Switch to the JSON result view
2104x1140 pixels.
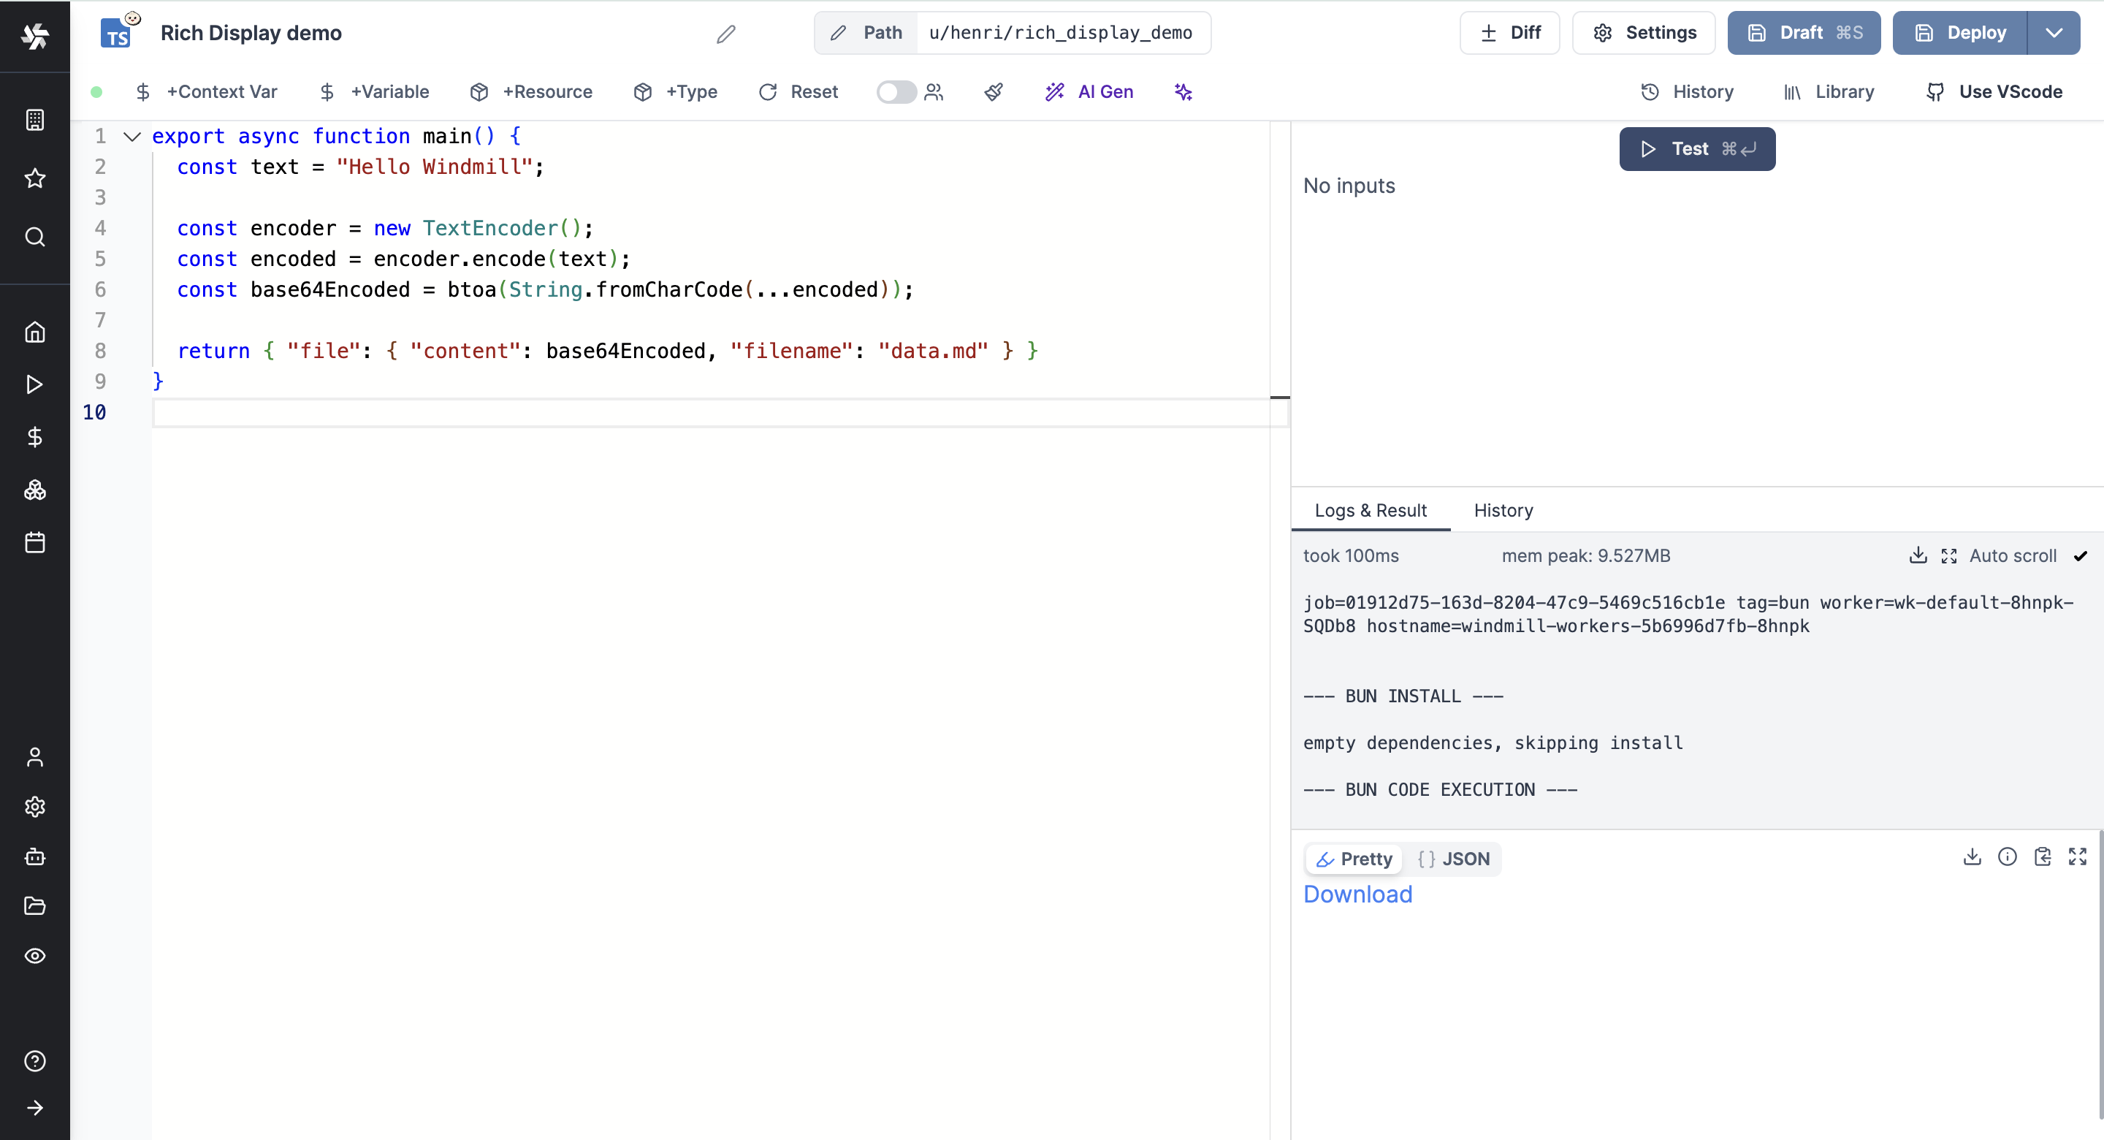[x=1455, y=859]
